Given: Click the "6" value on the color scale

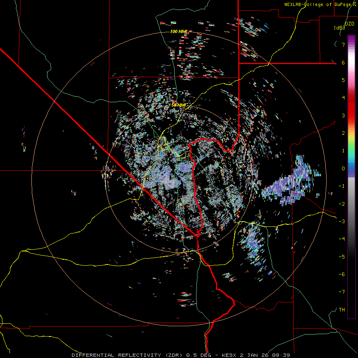Looking at the screenshot, I should 343,62.
